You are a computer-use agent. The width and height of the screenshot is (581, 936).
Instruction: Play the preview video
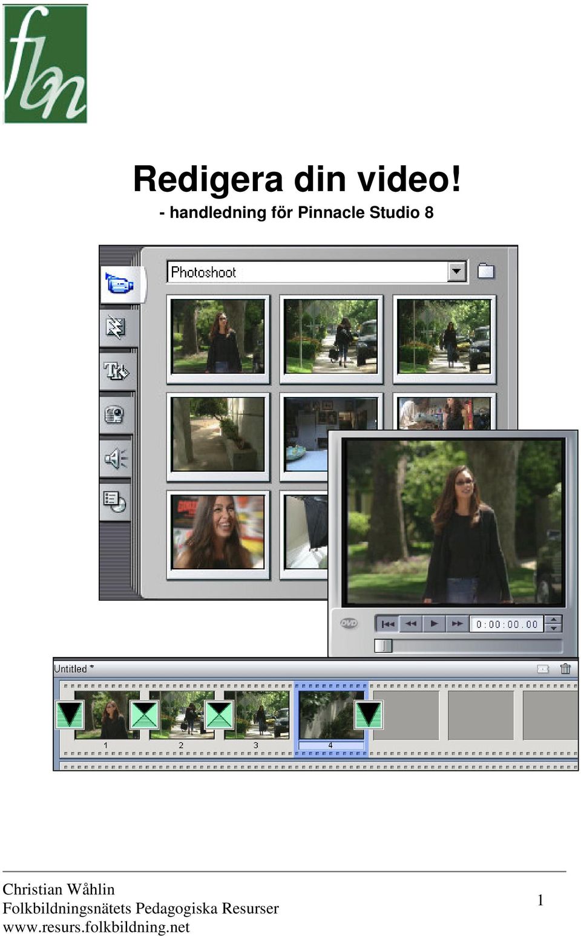[x=434, y=624]
